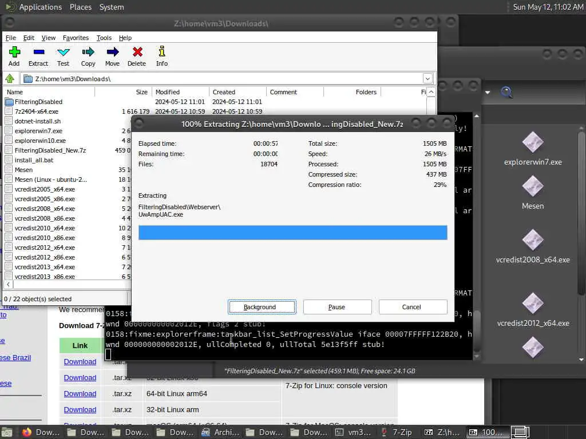Switch to 100... extracting taskbar entry
Screen dimensions: 586x439
click(487, 432)
